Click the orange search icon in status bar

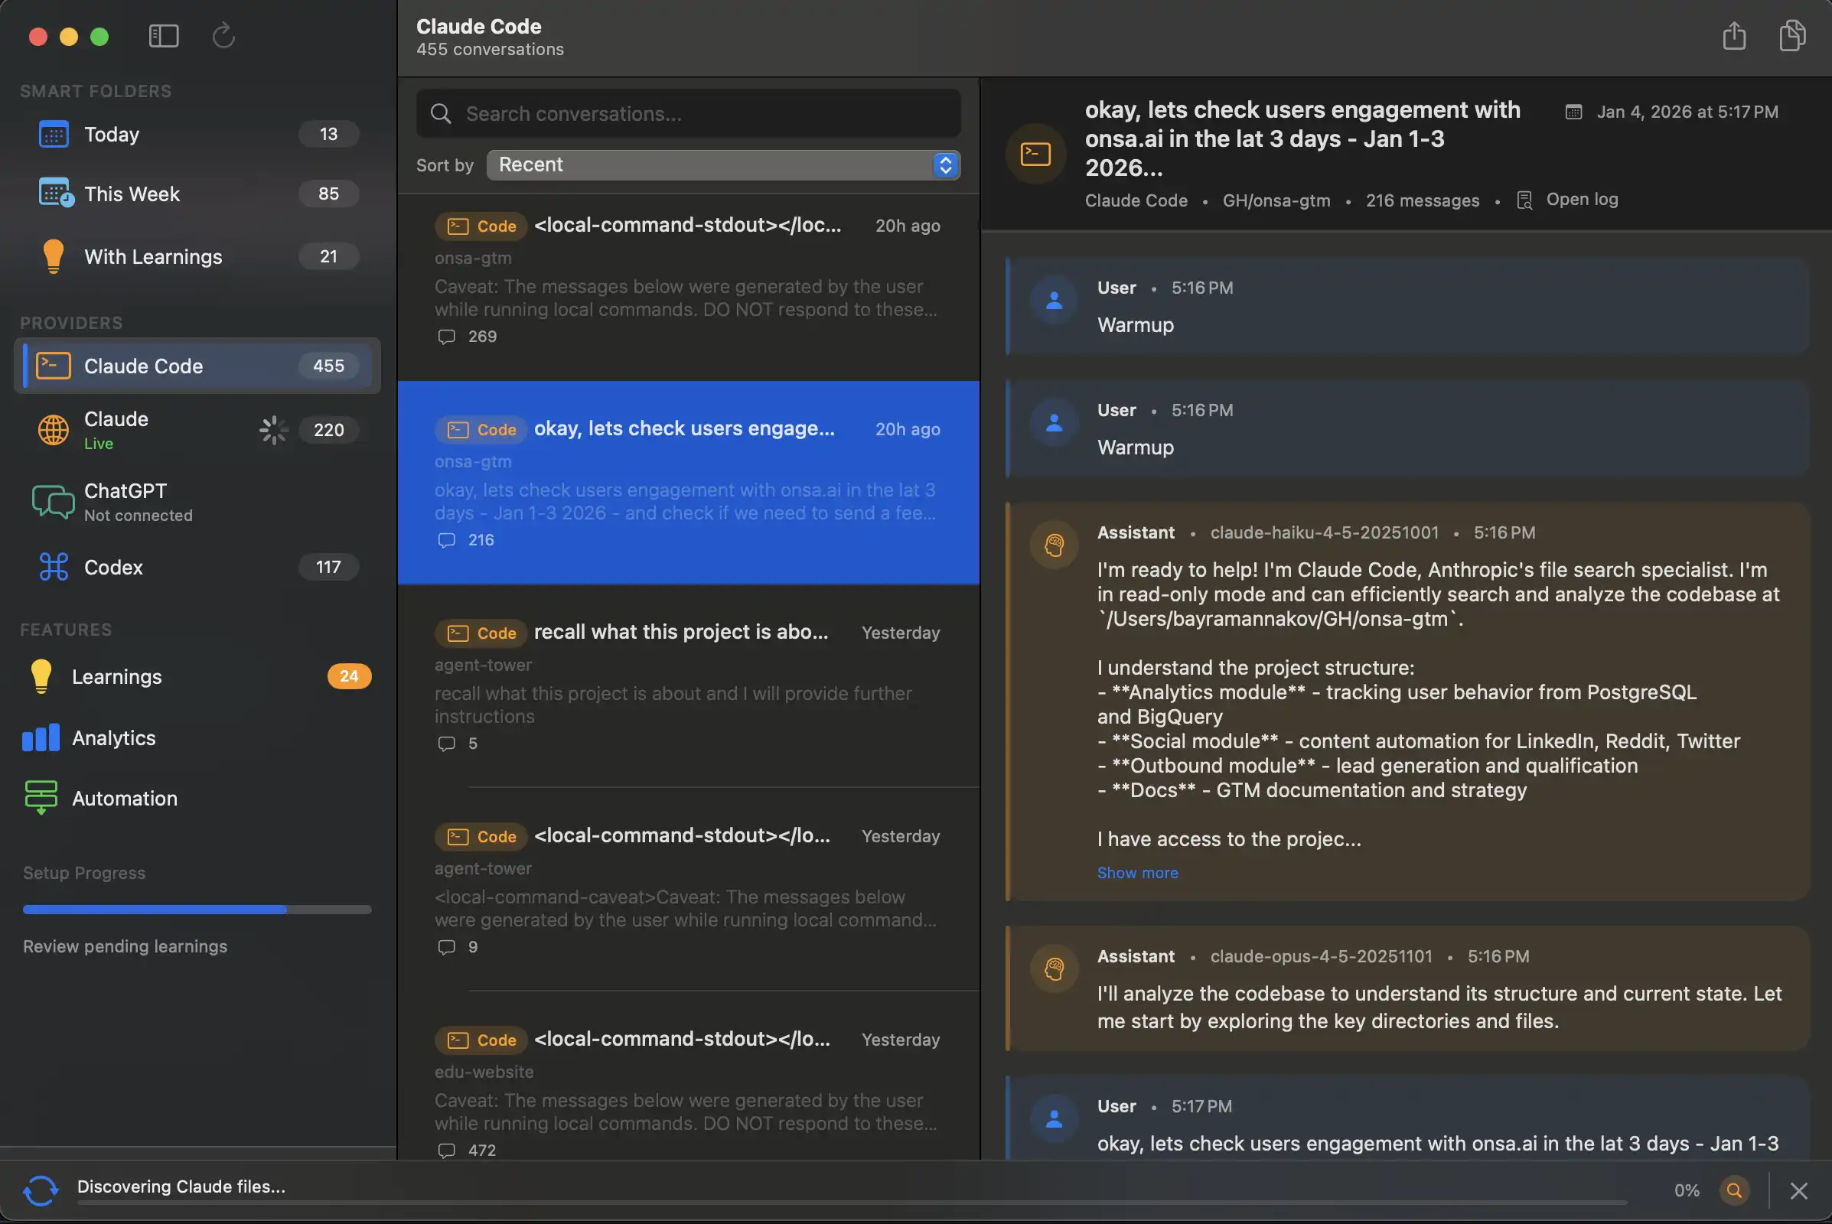click(1733, 1190)
